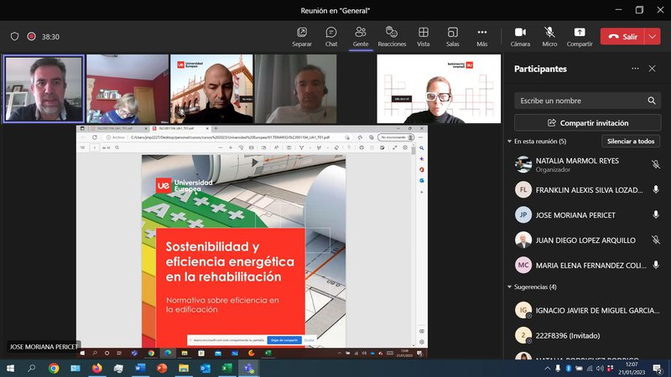Collapse the En esta reunión section
The width and height of the screenshot is (671, 377).
click(x=510, y=142)
